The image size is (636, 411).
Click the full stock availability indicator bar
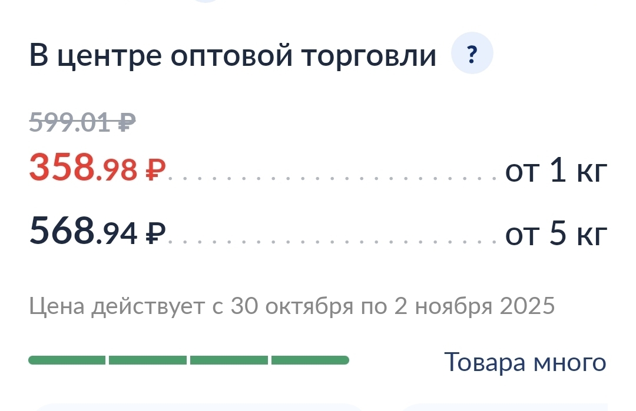click(x=188, y=360)
